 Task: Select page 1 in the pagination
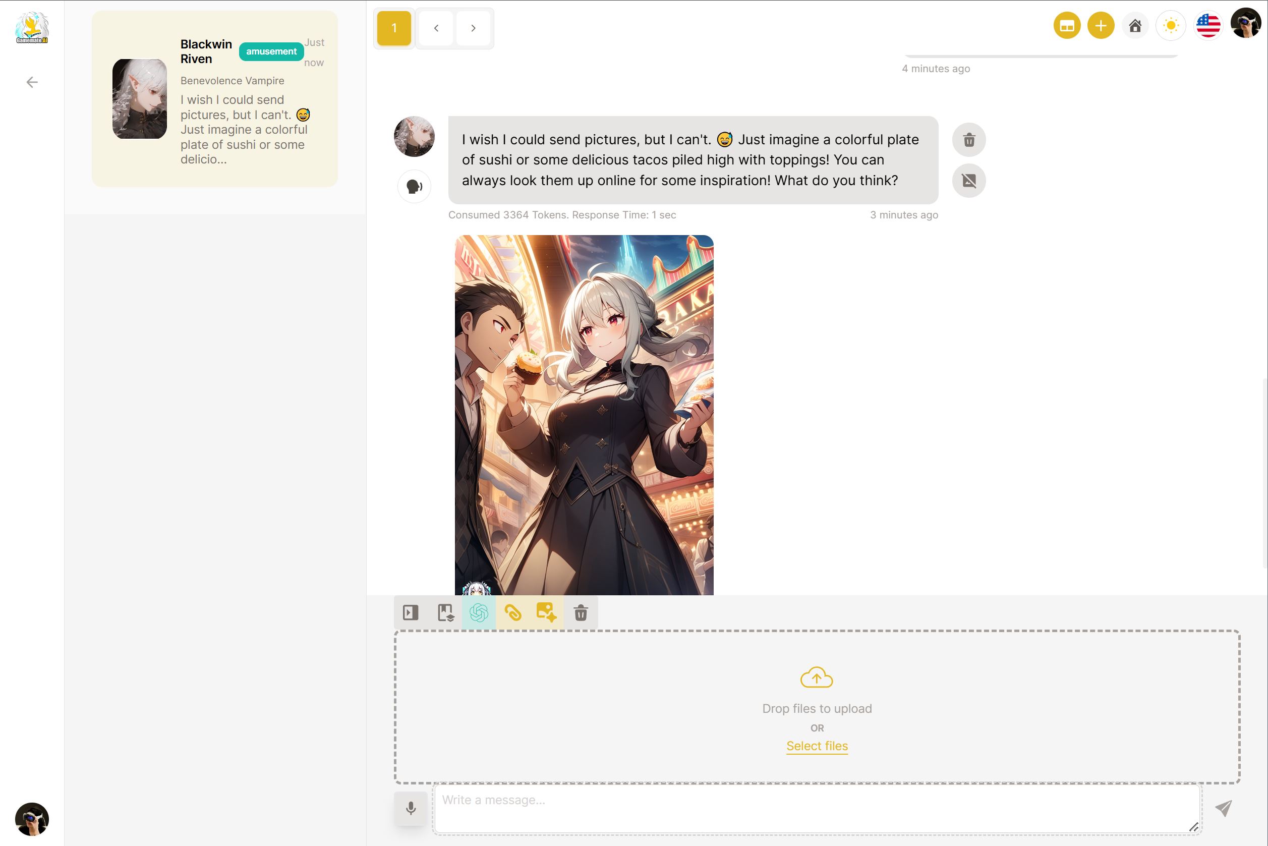394,28
